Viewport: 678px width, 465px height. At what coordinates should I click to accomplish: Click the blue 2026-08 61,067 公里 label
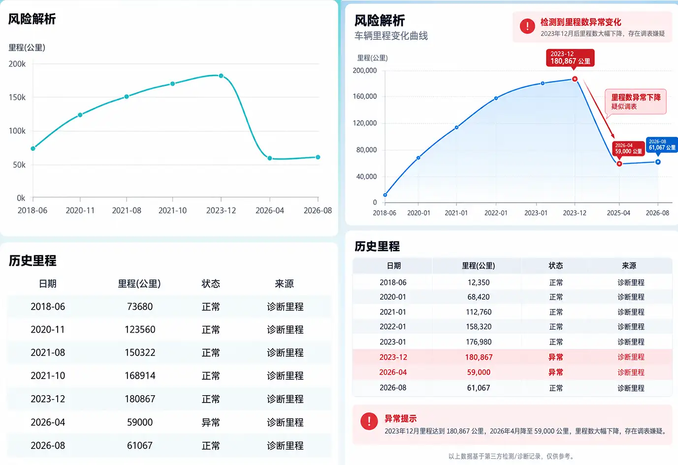[x=662, y=145]
